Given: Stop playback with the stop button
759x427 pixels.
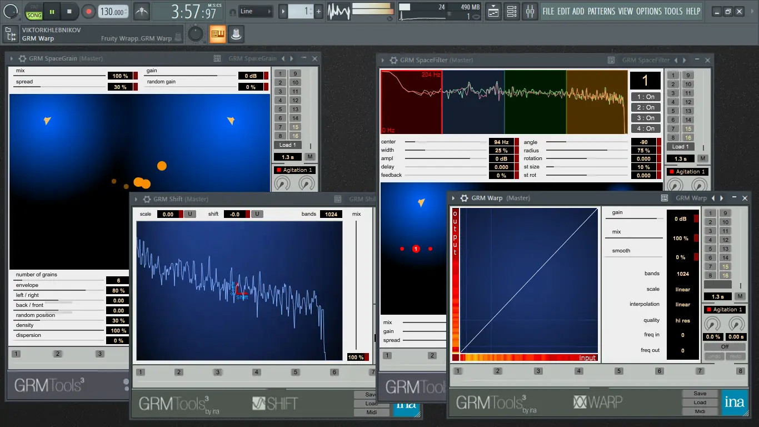Looking at the screenshot, I should click(x=69, y=11).
